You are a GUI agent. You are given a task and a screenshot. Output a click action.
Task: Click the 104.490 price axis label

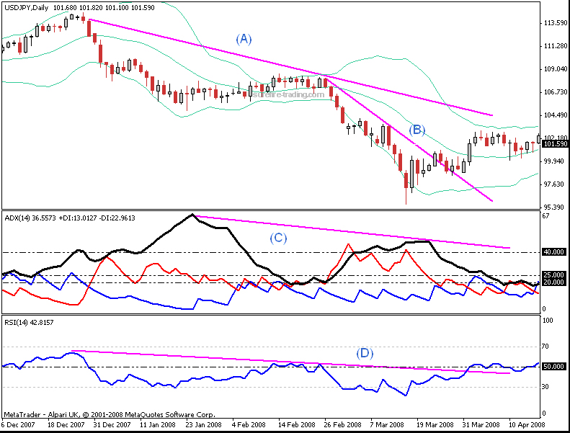pos(555,115)
